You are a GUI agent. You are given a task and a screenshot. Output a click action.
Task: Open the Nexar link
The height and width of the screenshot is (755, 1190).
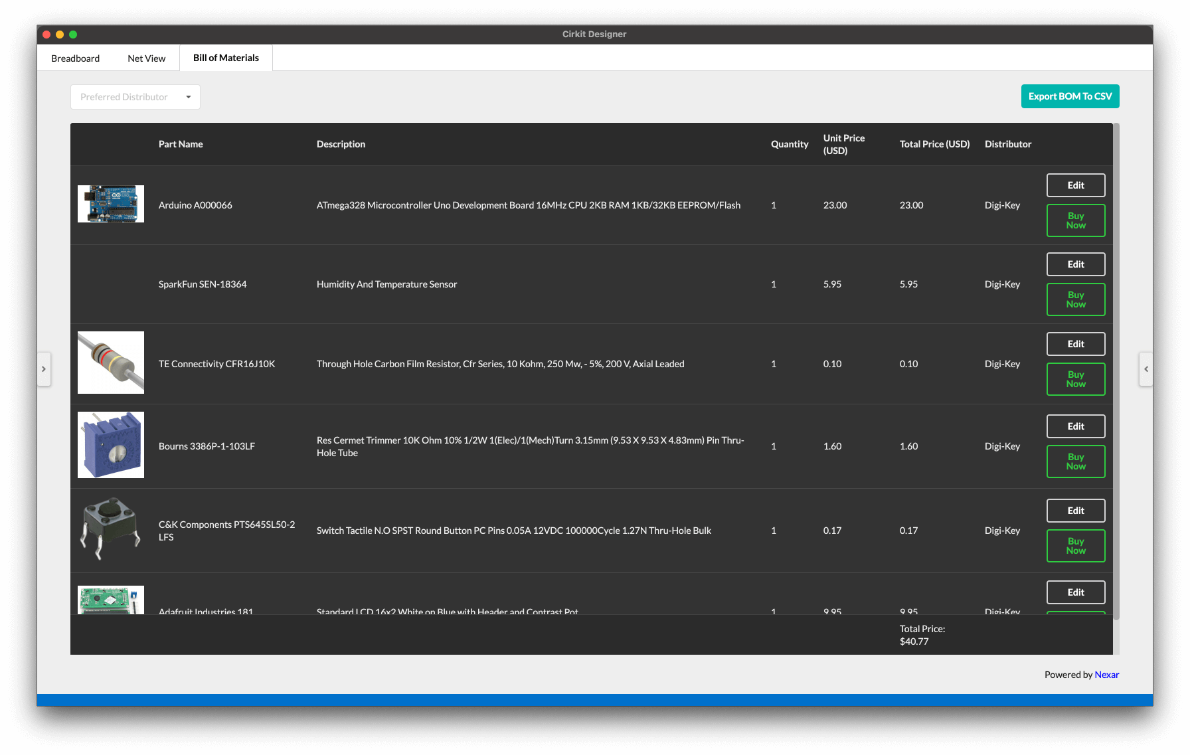pos(1107,675)
